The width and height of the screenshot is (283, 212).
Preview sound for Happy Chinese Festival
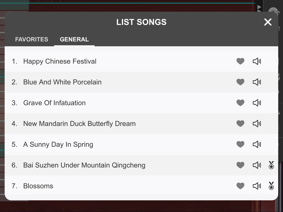pyautogui.click(x=257, y=61)
